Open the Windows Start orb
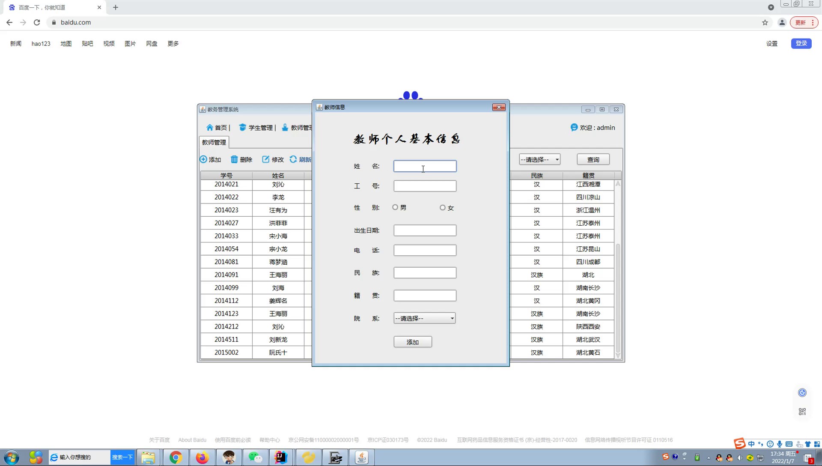The width and height of the screenshot is (822, 466). (x=12, y=457)
